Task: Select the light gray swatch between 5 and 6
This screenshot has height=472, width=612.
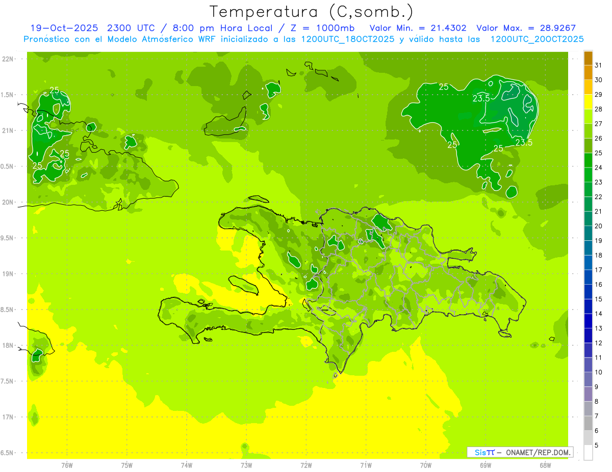Action: point(588,438)
